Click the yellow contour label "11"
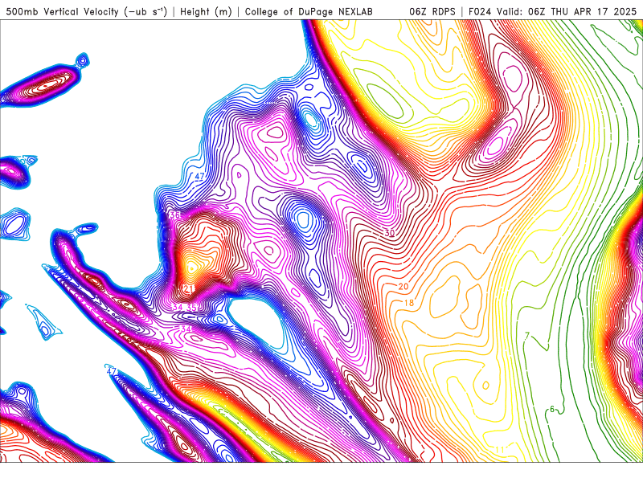The height and width of the screenshot is (482, 643). 499,450
